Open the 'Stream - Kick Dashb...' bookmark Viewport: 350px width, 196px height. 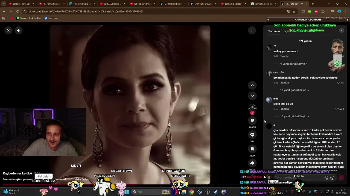pyautogui.click(x=29, y=18)
